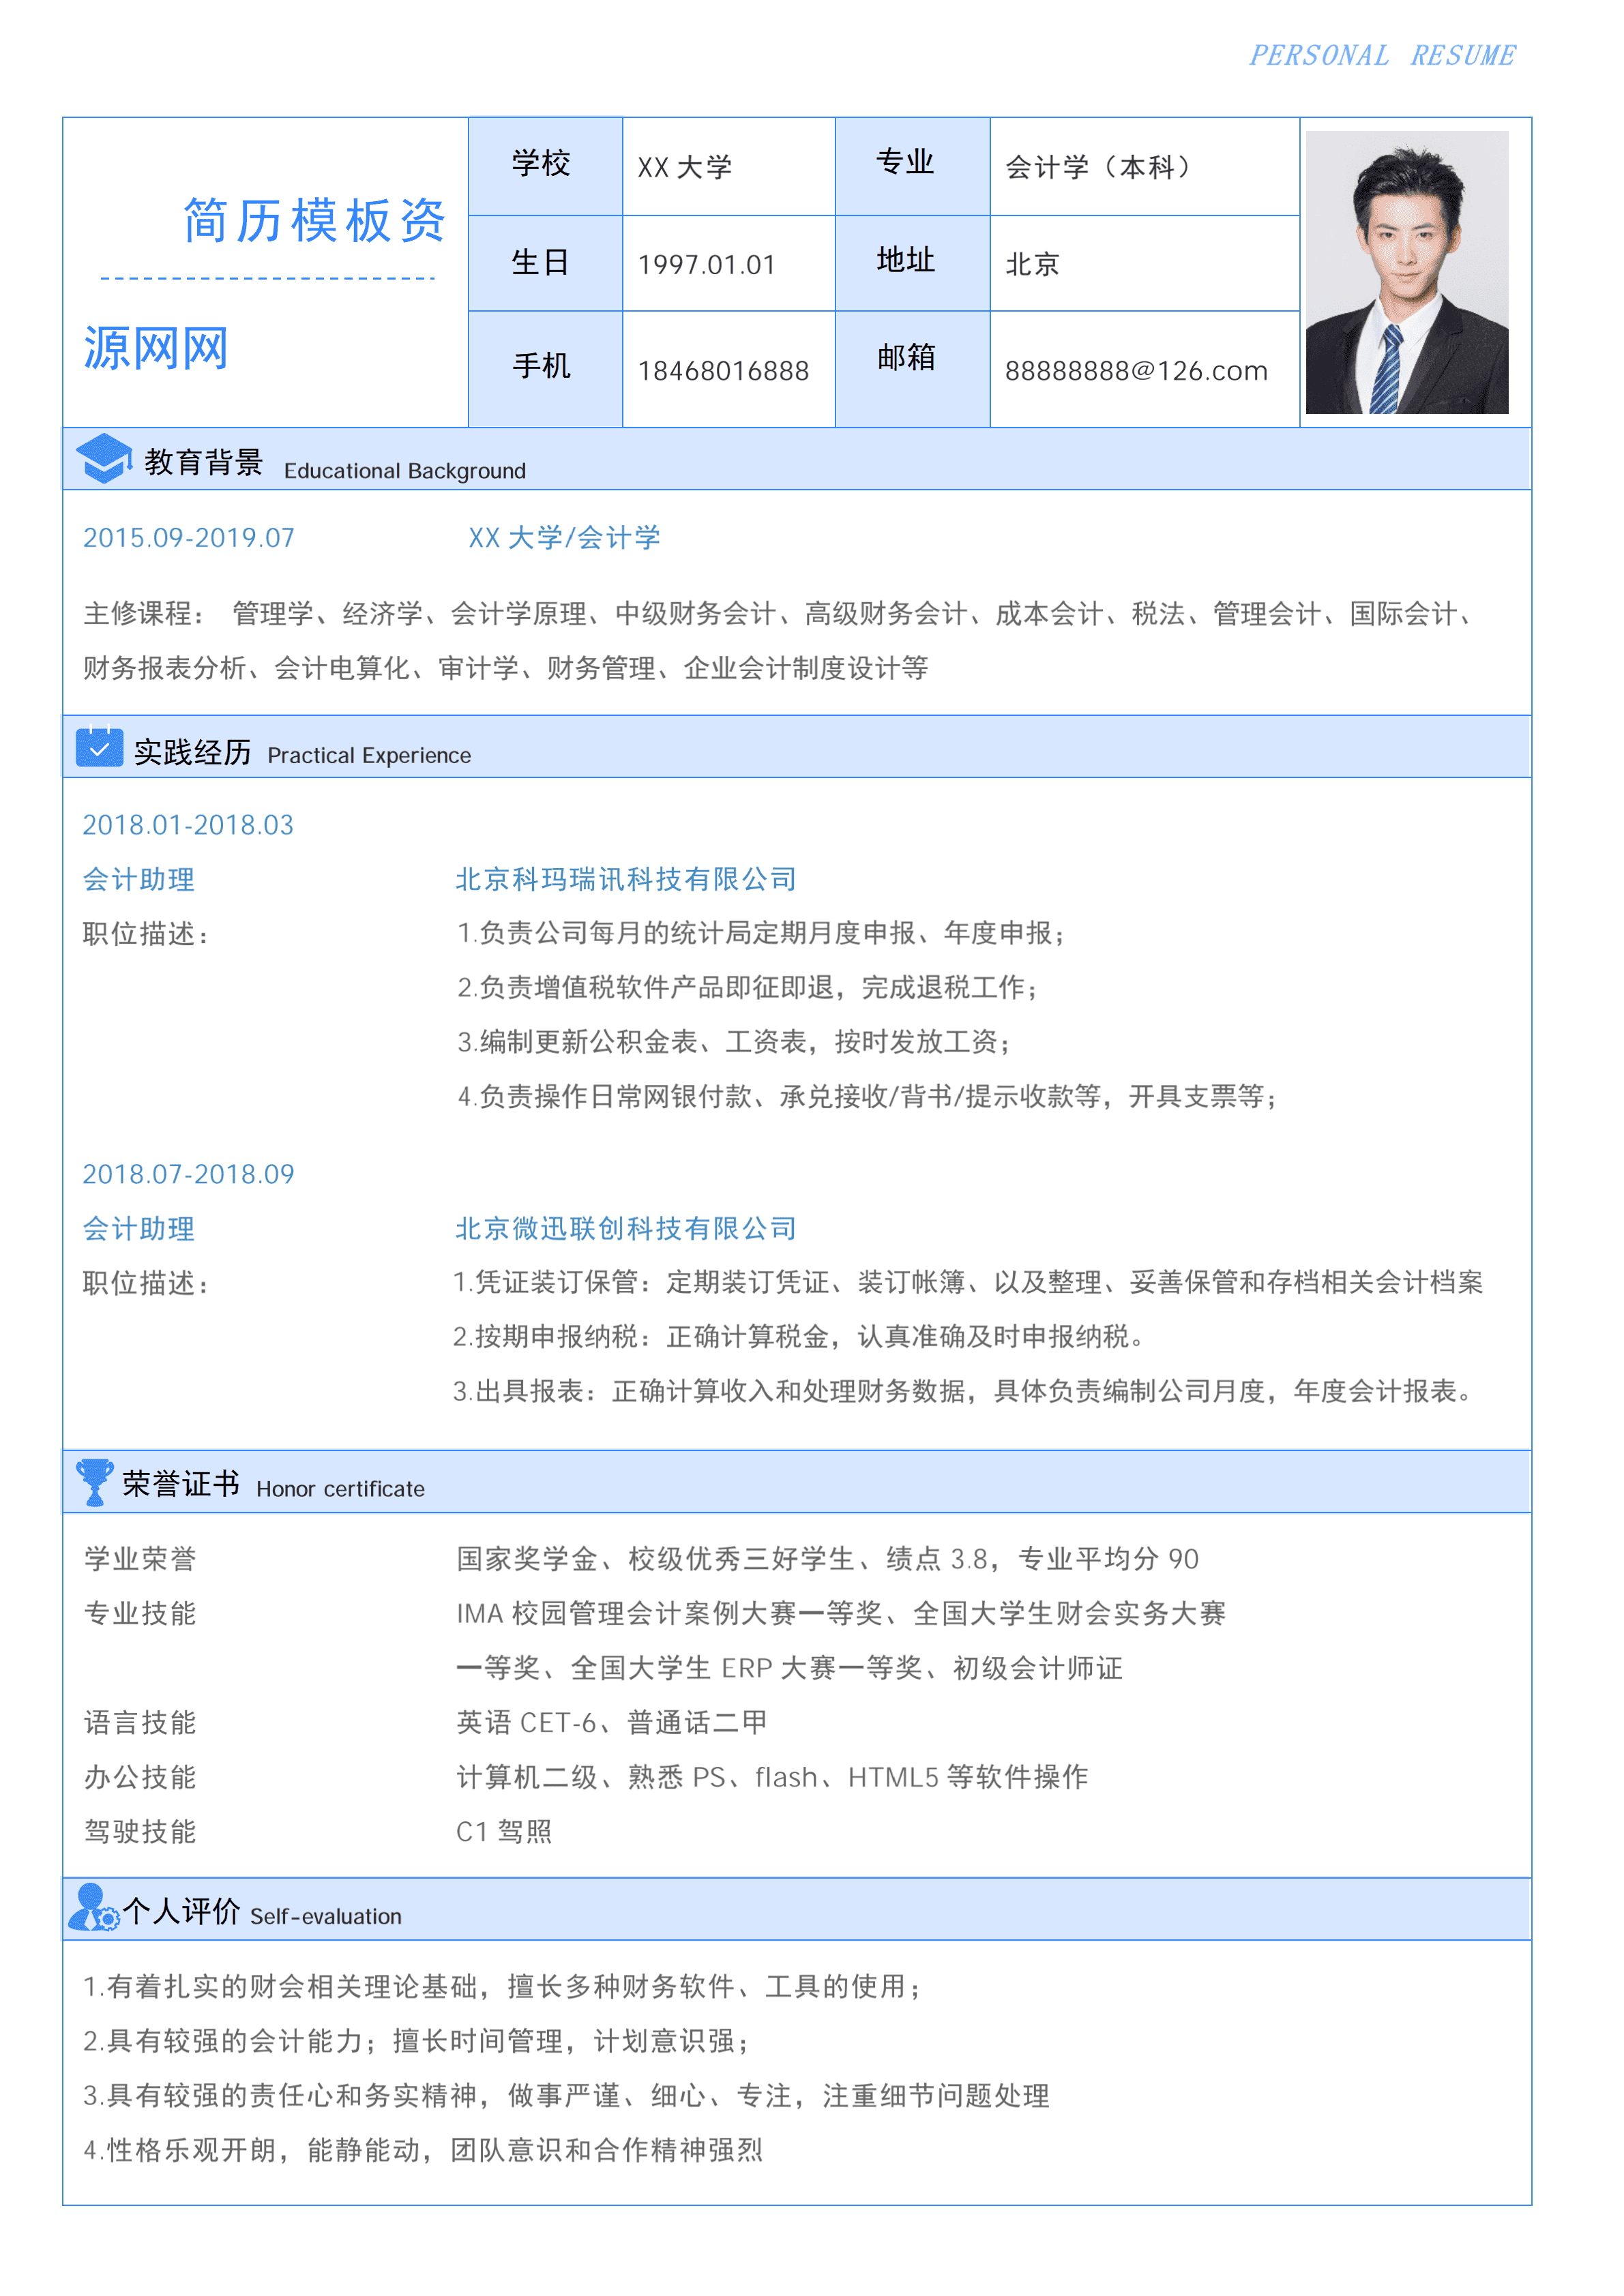This screenshot has height=2296, width=1624.
Task: Click the line 计算机二级、熟悉 PS
Action: point(772,1777)
